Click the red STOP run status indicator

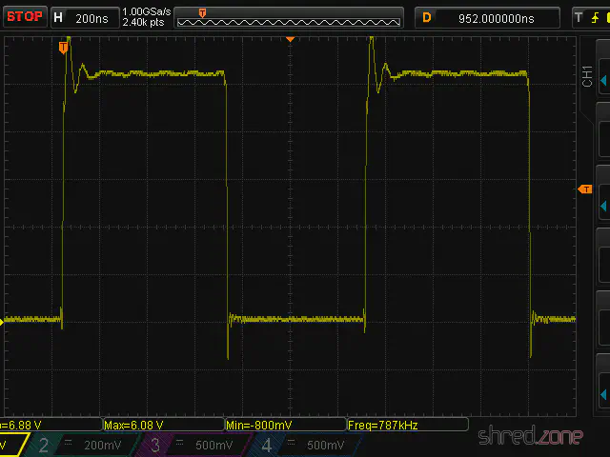click(x=24, y=17)
